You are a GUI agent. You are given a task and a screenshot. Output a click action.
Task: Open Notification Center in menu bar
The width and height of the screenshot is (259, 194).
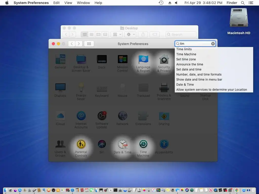(251, 3)
